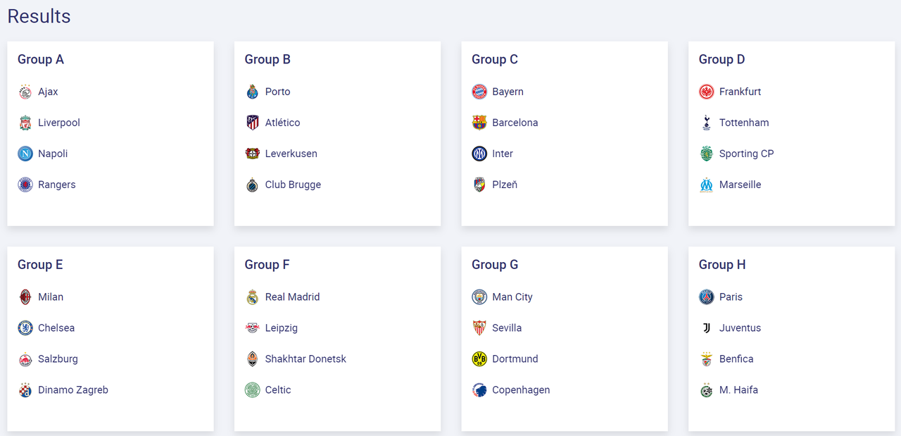This screenshot has width=901, height=436.
Task: Click the Ajax club crest icon
Action: pyautogui.click(x=25, y=92)
